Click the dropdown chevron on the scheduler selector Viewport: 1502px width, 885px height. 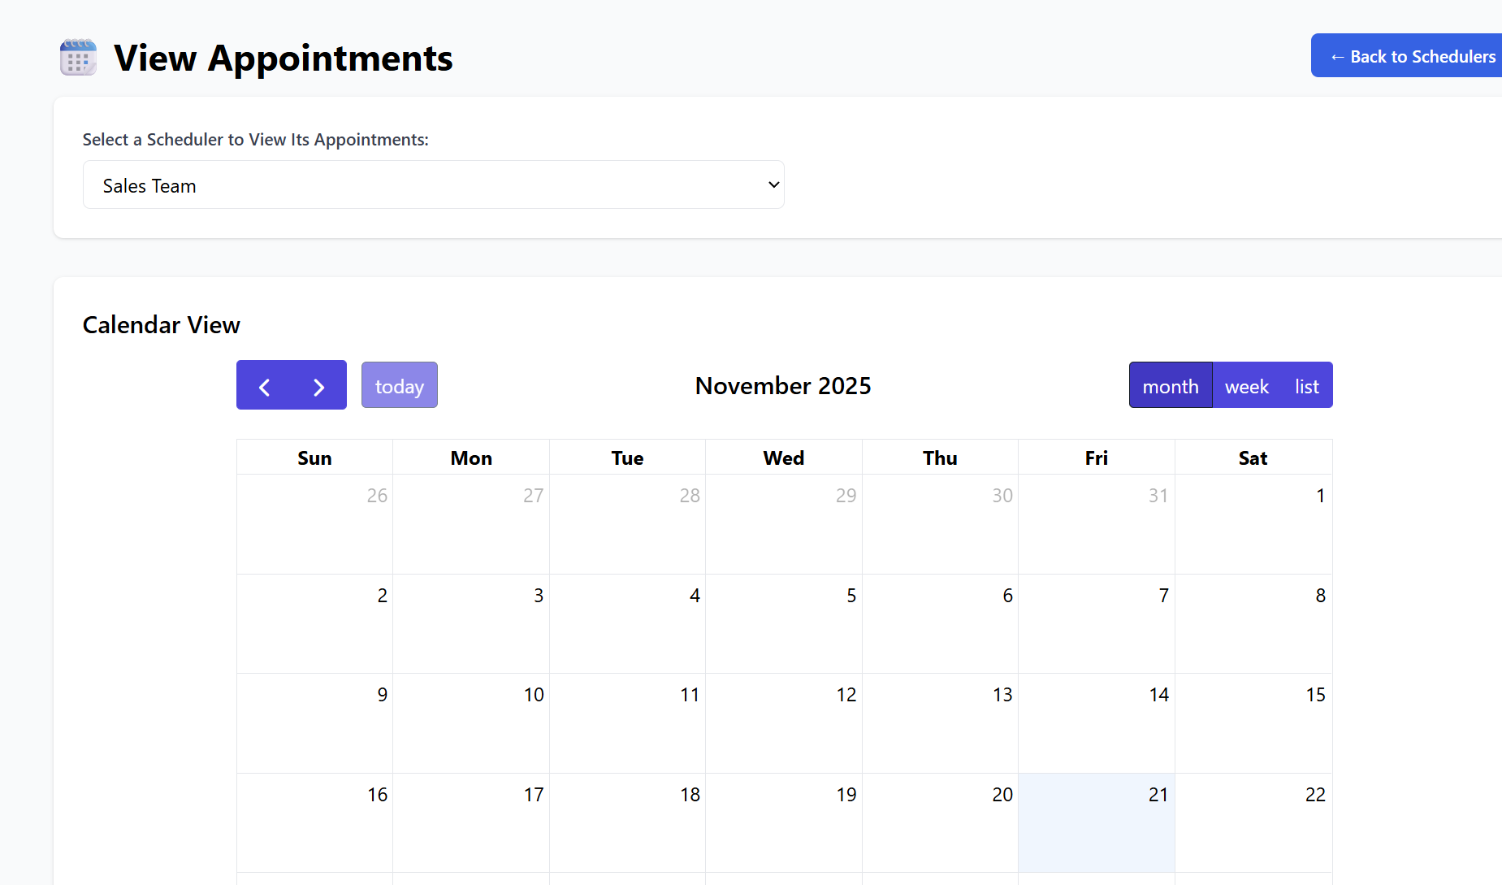click(x=773, y=184)
